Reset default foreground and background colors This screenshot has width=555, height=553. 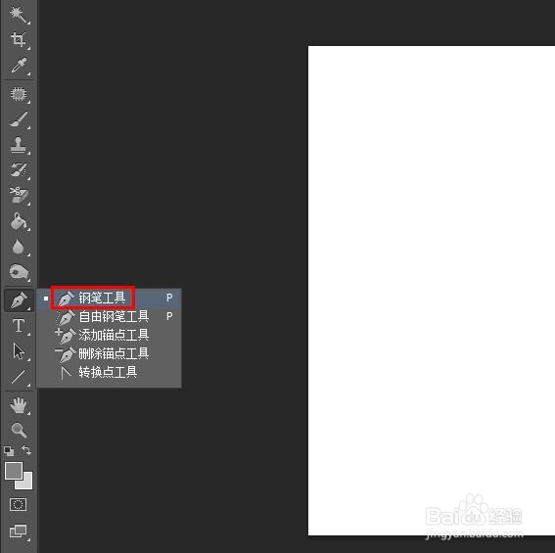(x=9, y=451)
